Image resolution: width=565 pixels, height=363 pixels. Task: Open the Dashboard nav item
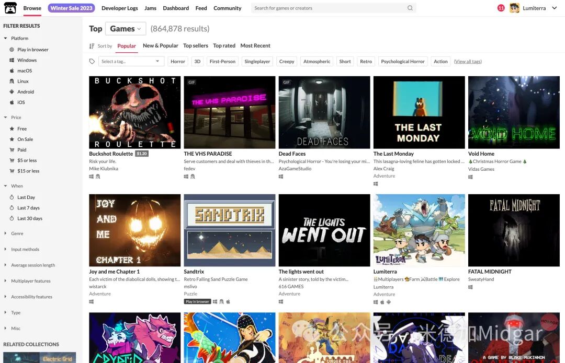click(x=176, y=8)
